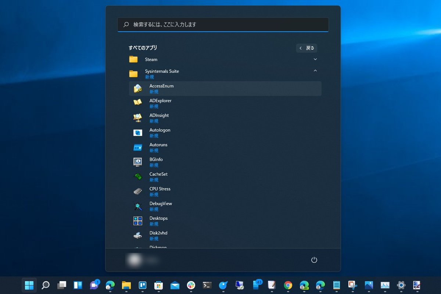Viewport: 441px width, 294px height.
Task: Open the Mail app on taskbar
Action: pos(175,285)
